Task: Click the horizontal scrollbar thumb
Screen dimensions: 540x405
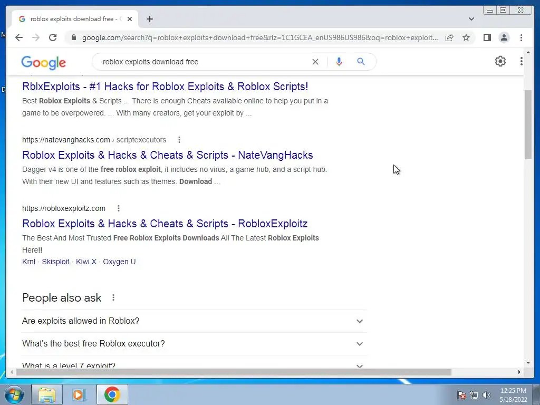Action: (234, 372)
